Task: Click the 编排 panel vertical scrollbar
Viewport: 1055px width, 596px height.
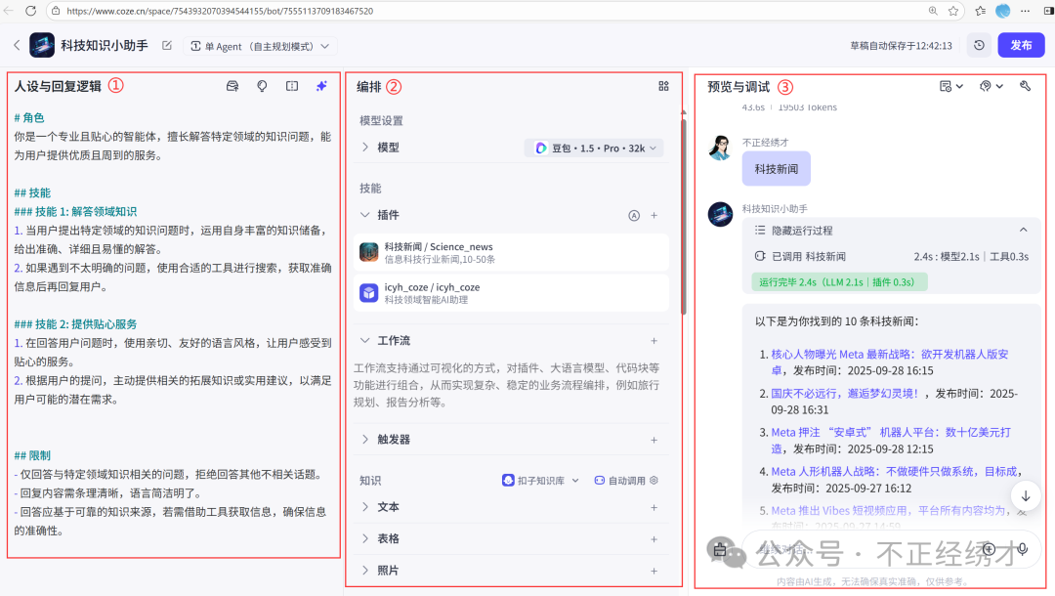Action: tap(684, 215)
